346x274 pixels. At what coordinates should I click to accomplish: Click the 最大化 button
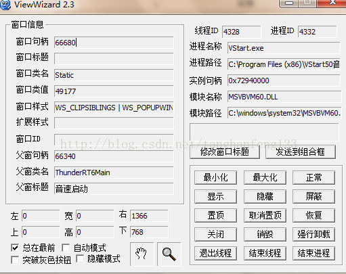point(265,177)
